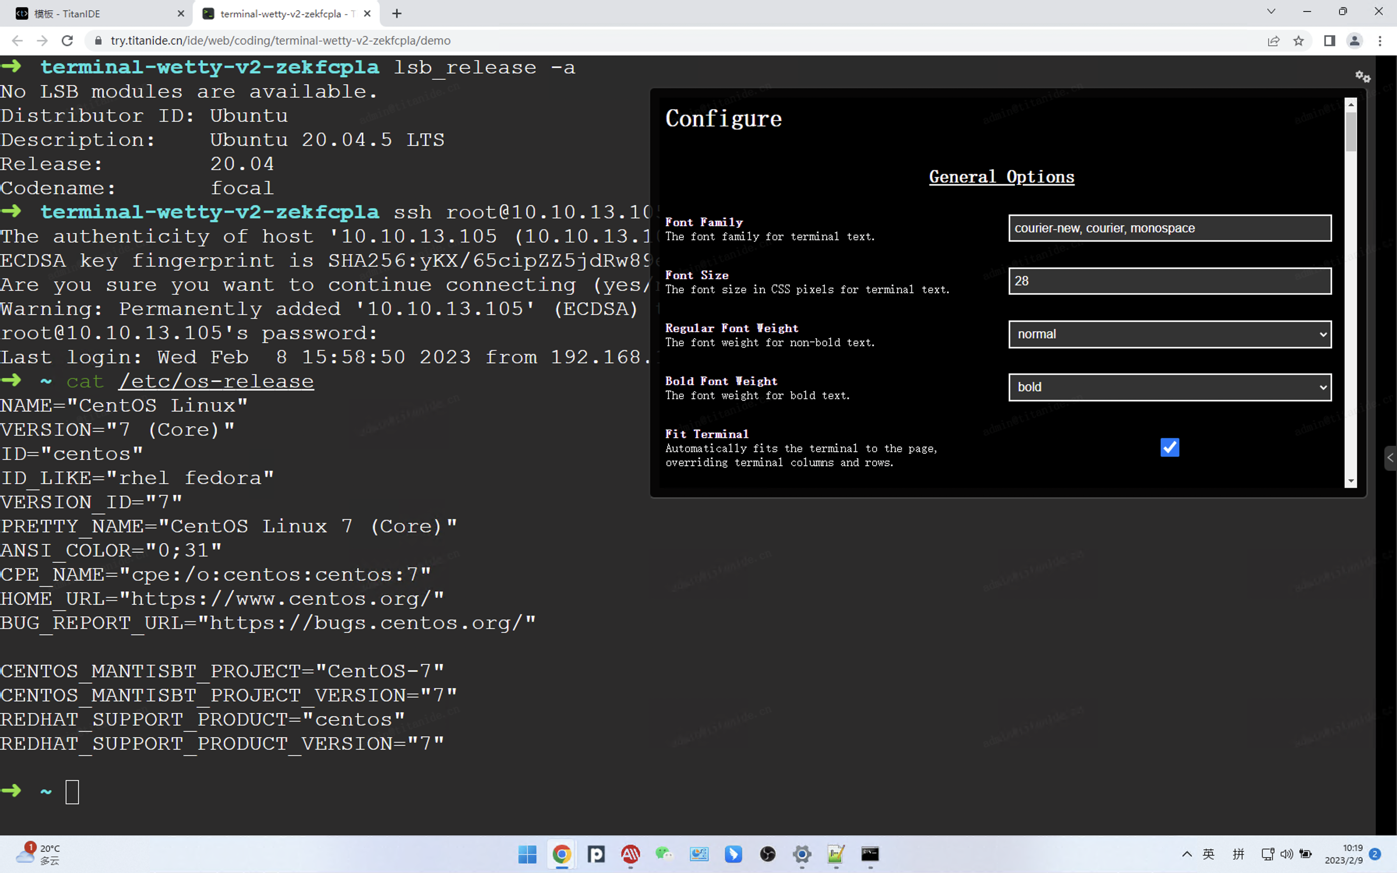
Task: Click the Font Family input field
Action: (x=1169, y=228)
